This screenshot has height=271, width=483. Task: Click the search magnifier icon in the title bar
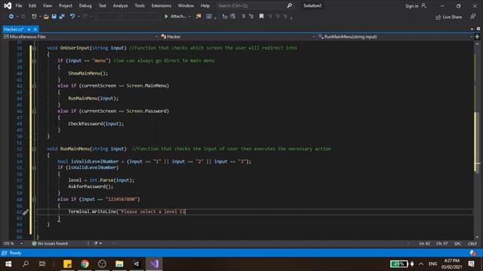click(289, 5)
